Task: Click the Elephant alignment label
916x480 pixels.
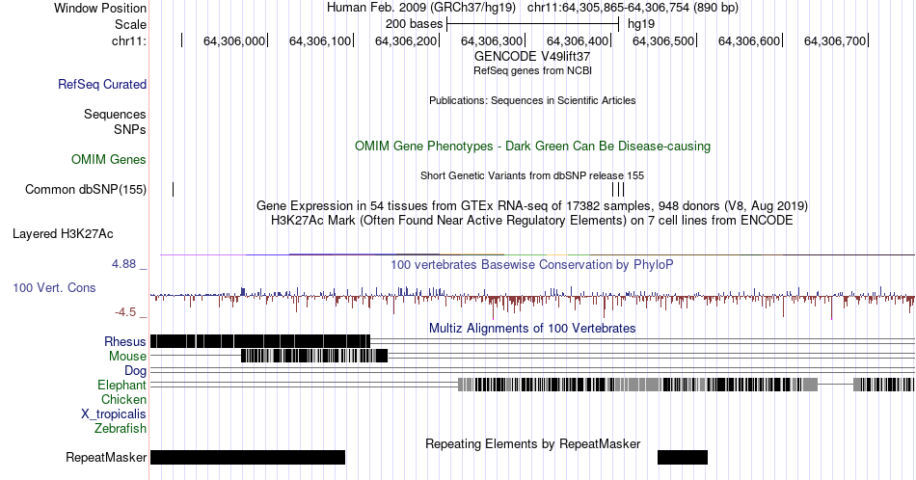Action: (x=122, y=385)
